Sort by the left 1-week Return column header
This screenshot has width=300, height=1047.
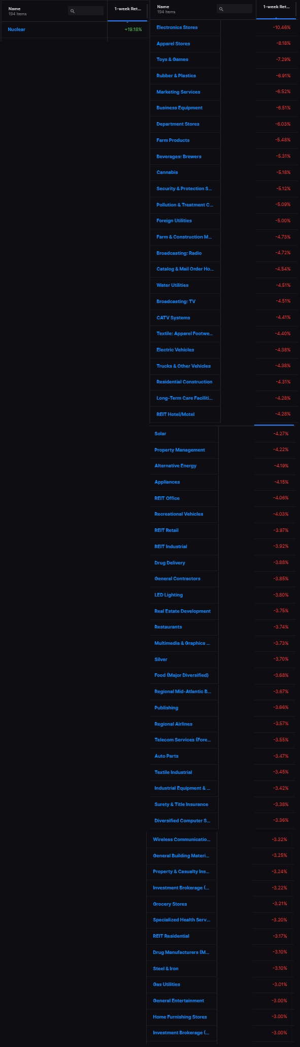pos(127,9)
